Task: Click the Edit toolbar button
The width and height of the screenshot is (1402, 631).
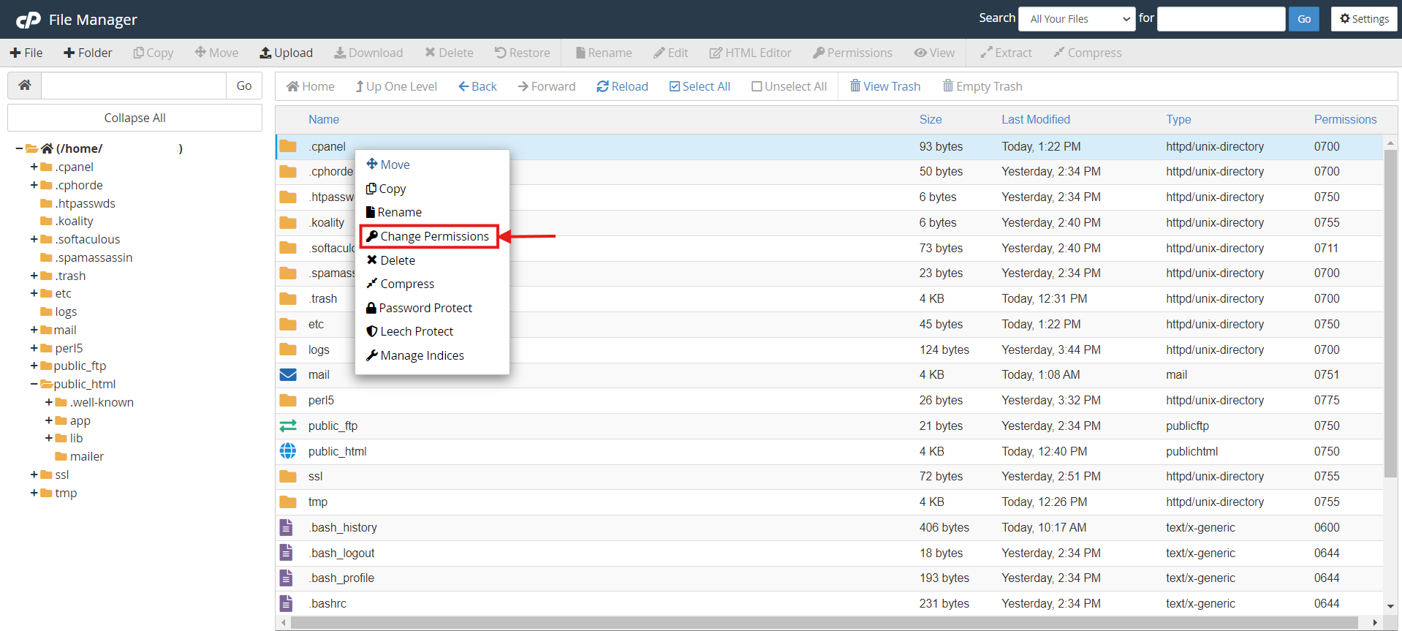Action: coord(671,53)
